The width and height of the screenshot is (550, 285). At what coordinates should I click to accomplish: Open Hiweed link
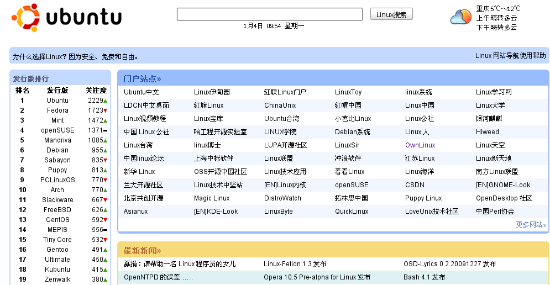[x=487, y=132]
